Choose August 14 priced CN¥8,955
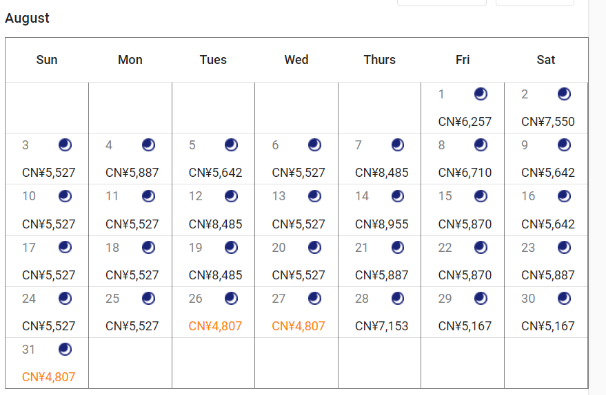 (x=379, y=210)
